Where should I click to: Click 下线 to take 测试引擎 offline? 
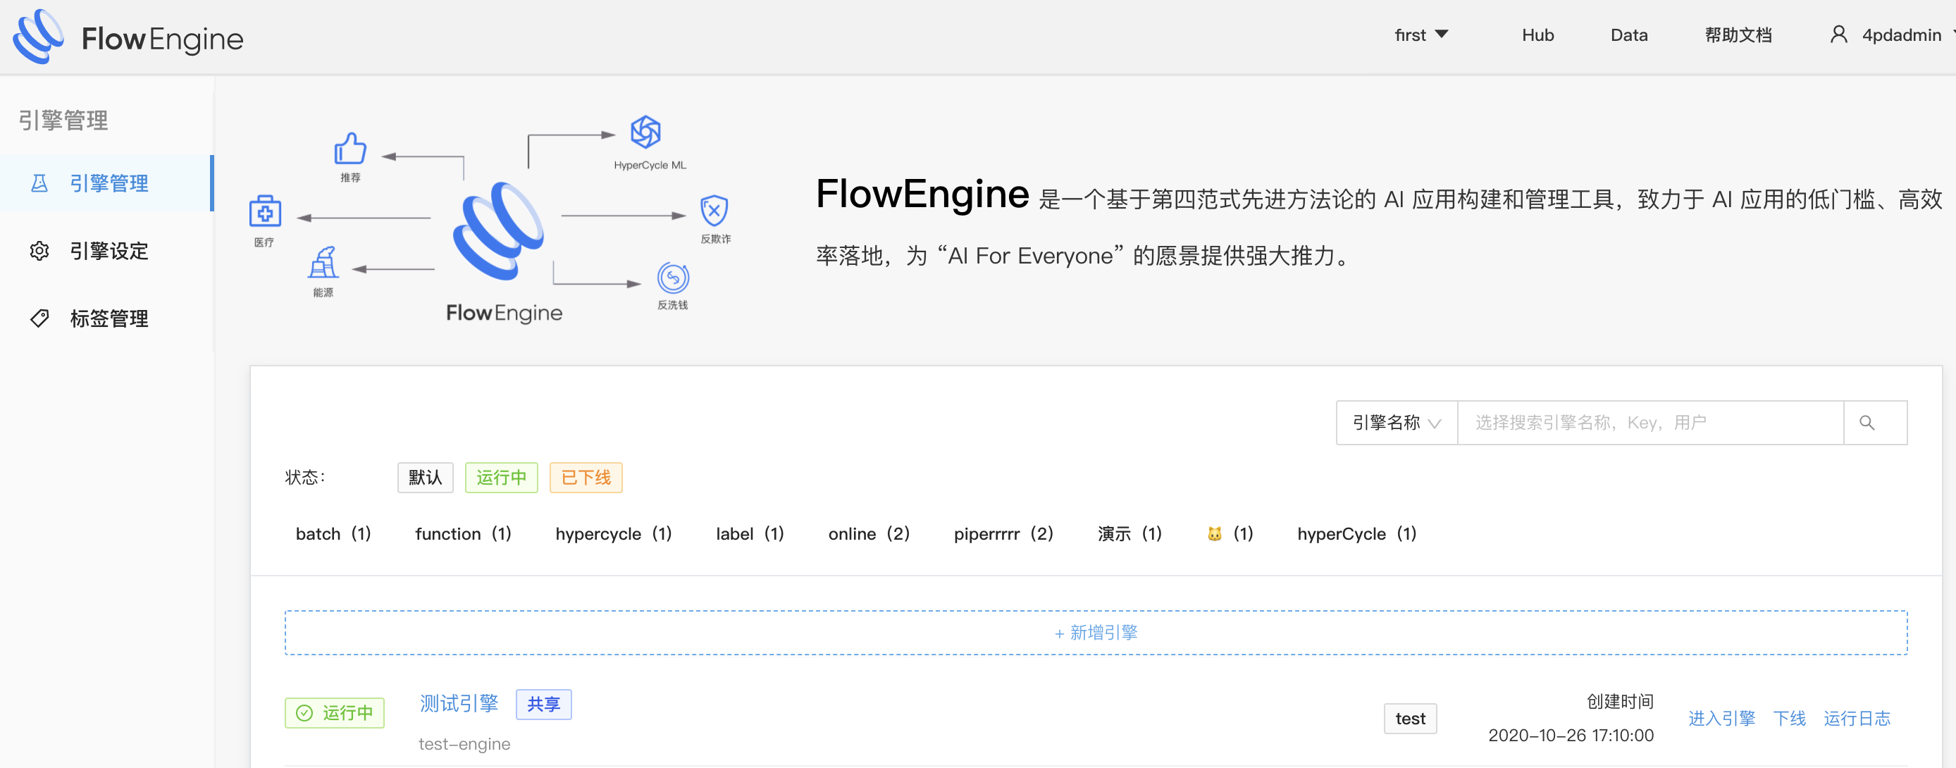[1789, 718]
